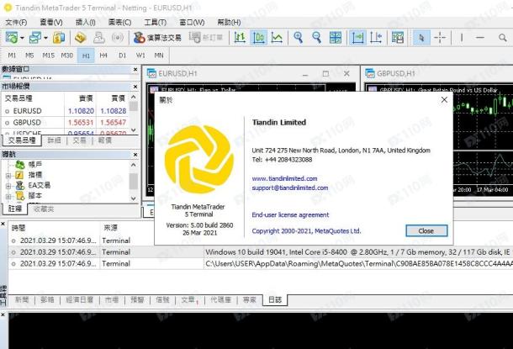513x349 pixels.
Task: Switch to the 收藏夾 tab in Navigator
Action: point(44,209)
